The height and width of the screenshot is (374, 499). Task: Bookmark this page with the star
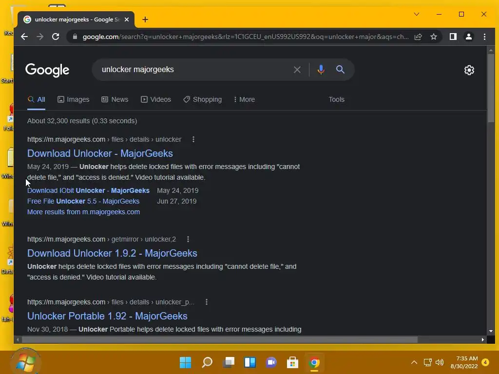click(434, 37)
